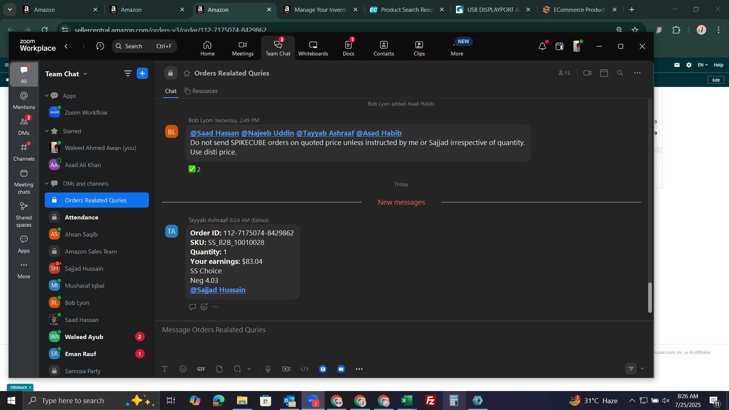Expand screenshot options arrow
The image size is (729, 410).
coord(249,369)
